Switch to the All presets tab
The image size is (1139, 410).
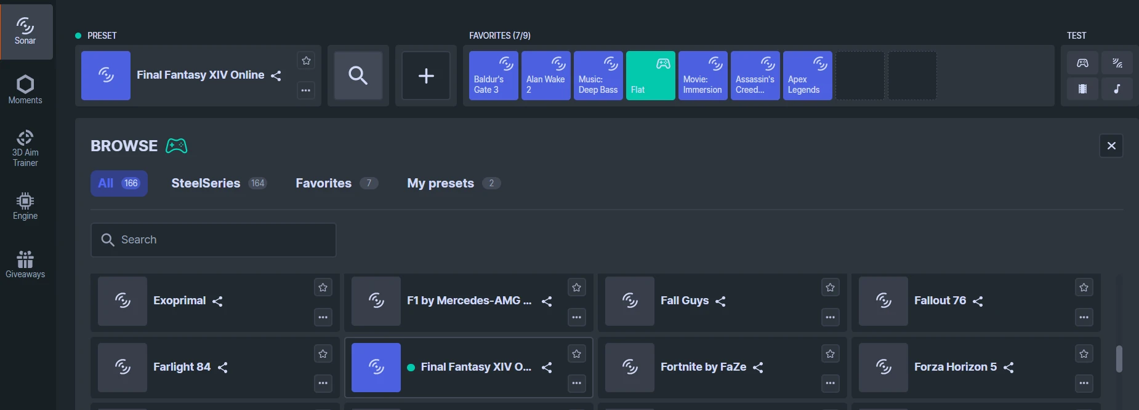point(119,183)
